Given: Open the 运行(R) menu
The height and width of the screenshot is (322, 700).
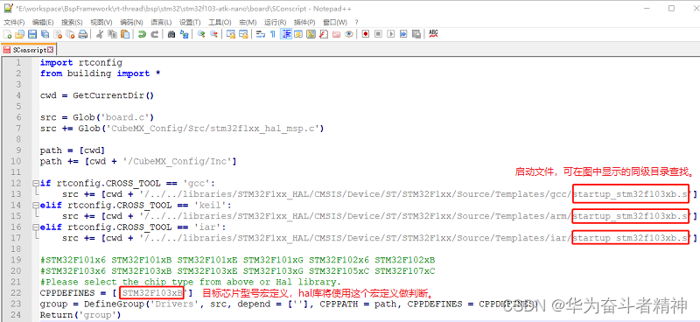Looking at the screenshot, I should coord(276,23).
